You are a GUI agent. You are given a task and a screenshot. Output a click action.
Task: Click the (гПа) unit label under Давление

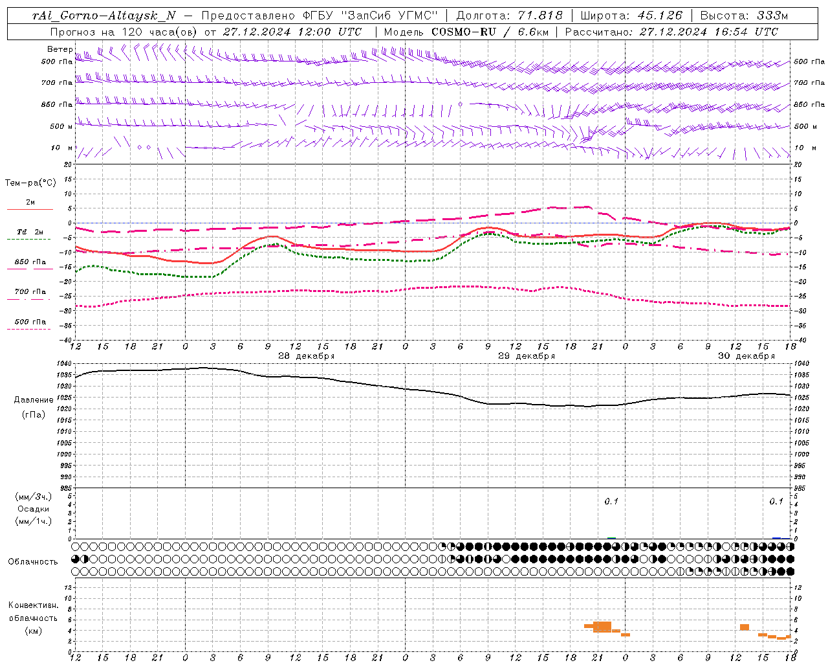point(34,415)
